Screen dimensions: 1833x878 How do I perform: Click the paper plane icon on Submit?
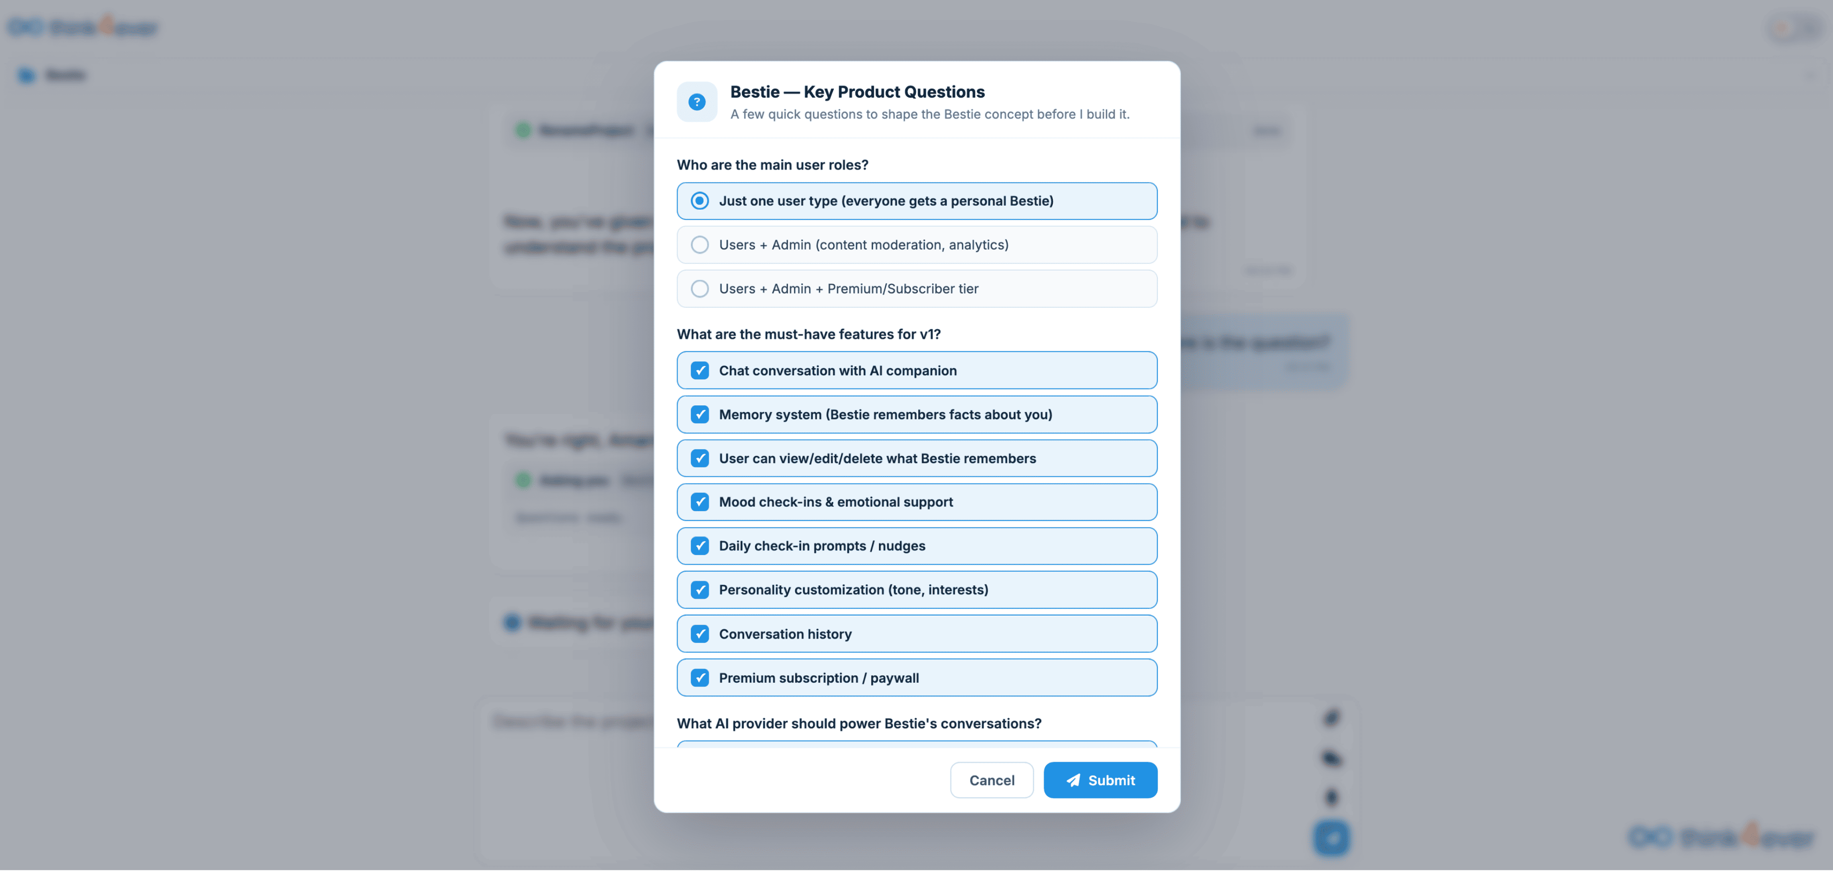tap(1073, 780)
